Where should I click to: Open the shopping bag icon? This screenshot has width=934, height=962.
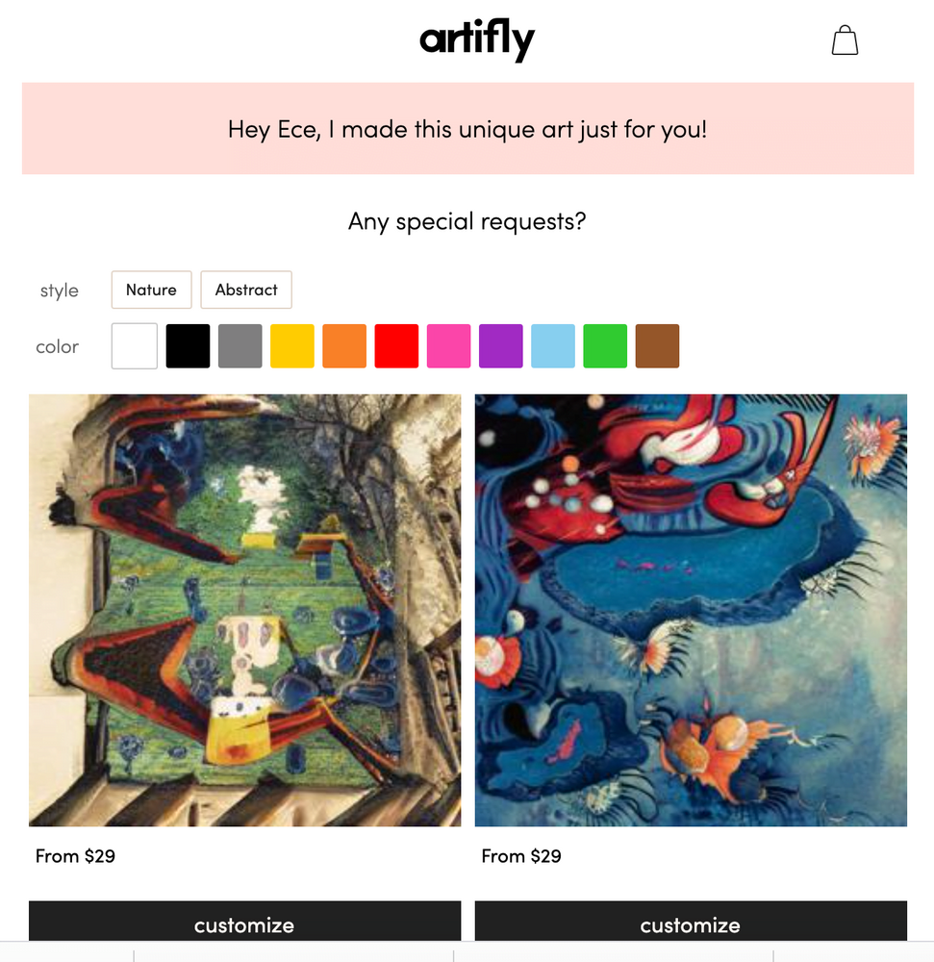[x=845, y=40]
